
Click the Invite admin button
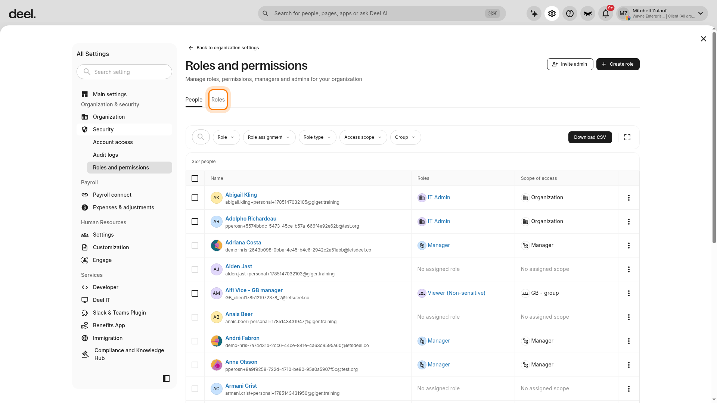[570, 64]
